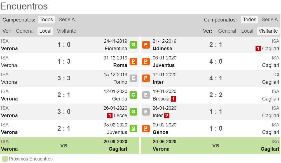The image size is (281, 163).
Task: Click green G icon for Verona–Fiorentina match
Action: pyautogui.click(x=133, y=45)
